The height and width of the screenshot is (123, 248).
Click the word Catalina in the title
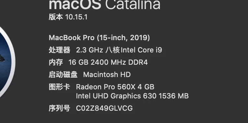133,5
